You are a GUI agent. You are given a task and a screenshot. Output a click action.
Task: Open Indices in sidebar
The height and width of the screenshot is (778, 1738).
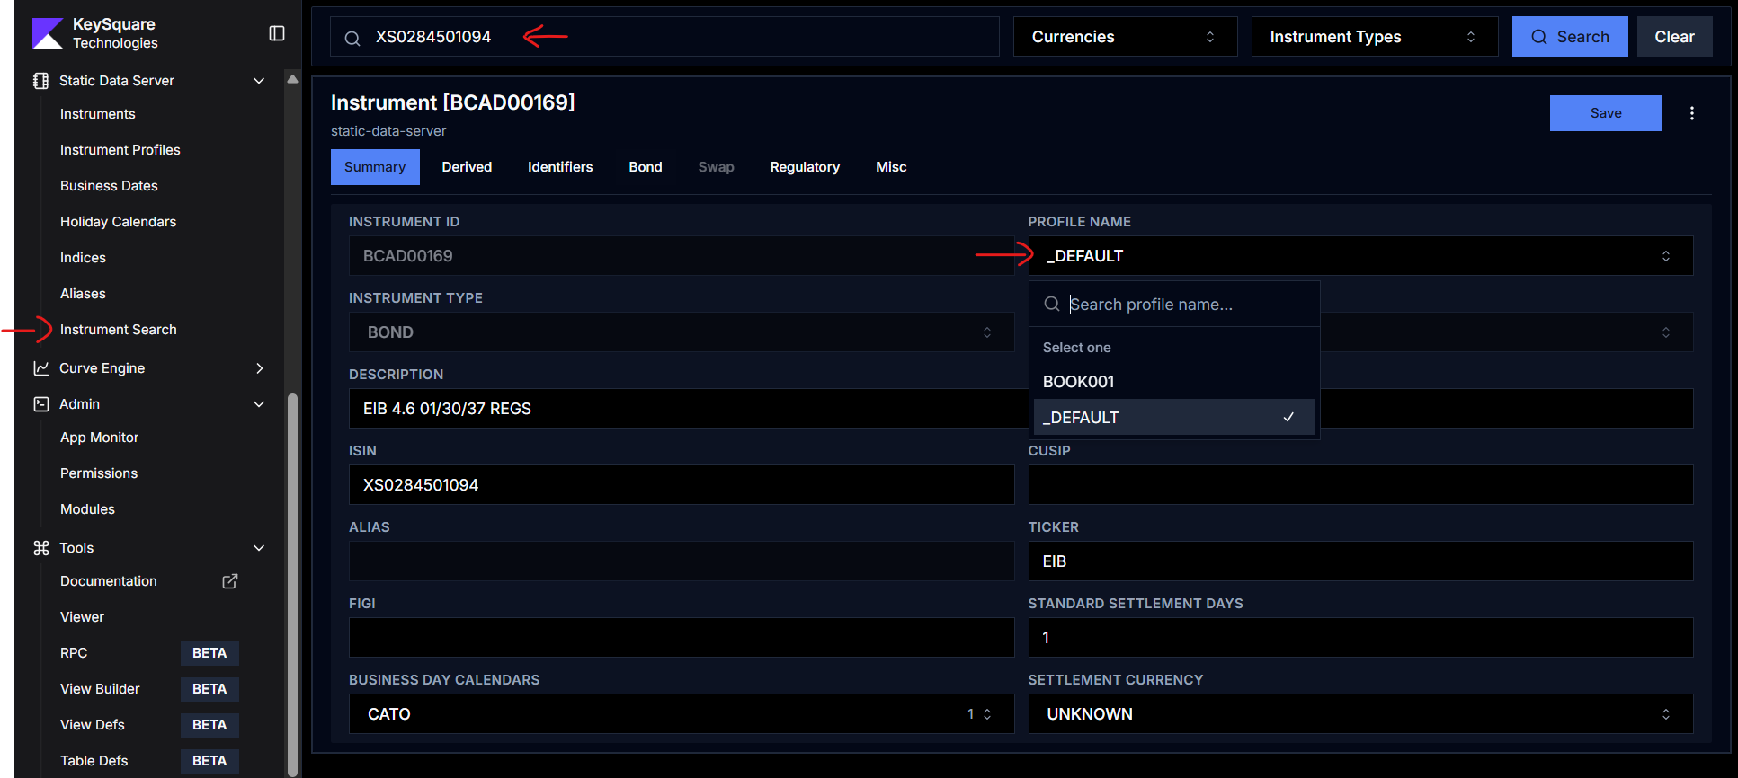[83, 258]
